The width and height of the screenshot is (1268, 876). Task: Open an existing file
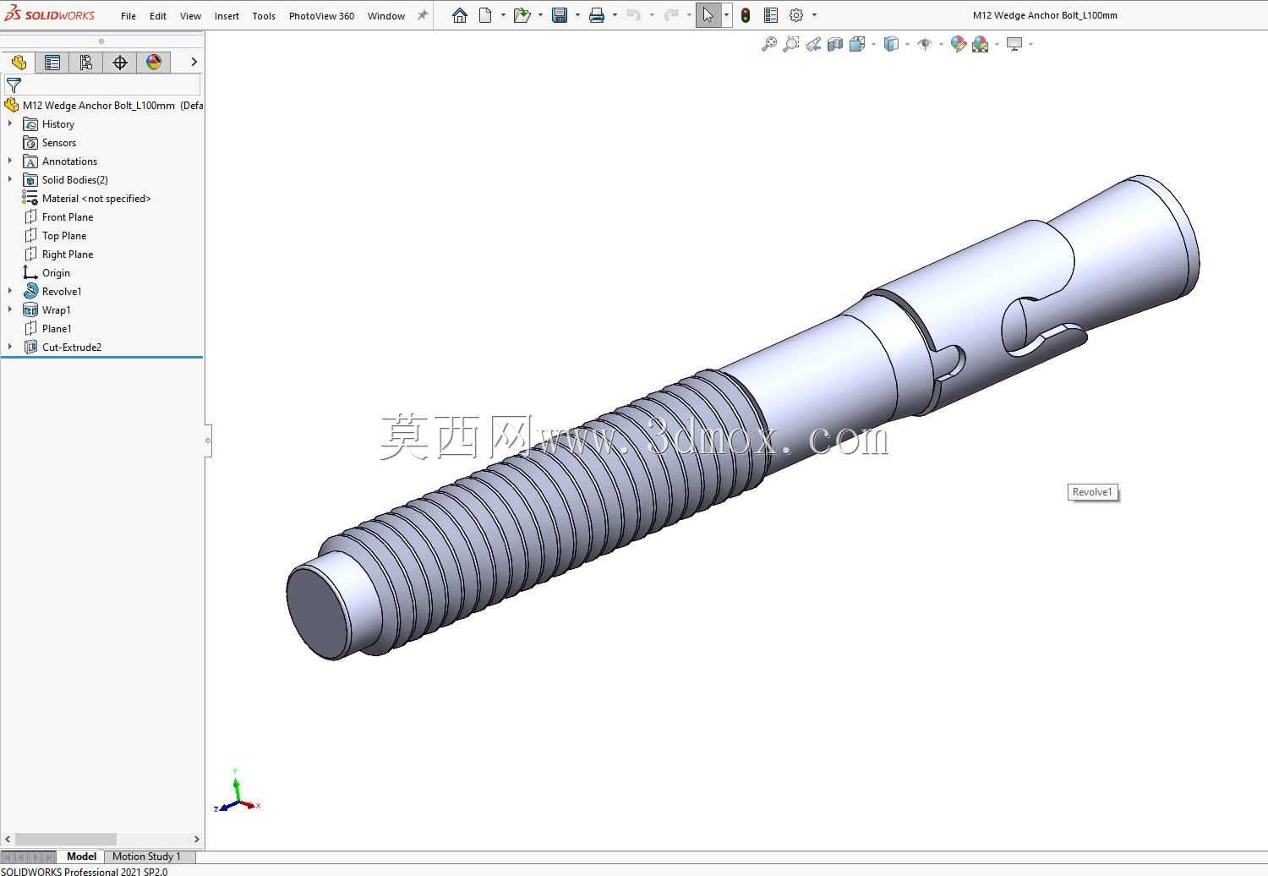pyautogui.click(x=522, y=15)
